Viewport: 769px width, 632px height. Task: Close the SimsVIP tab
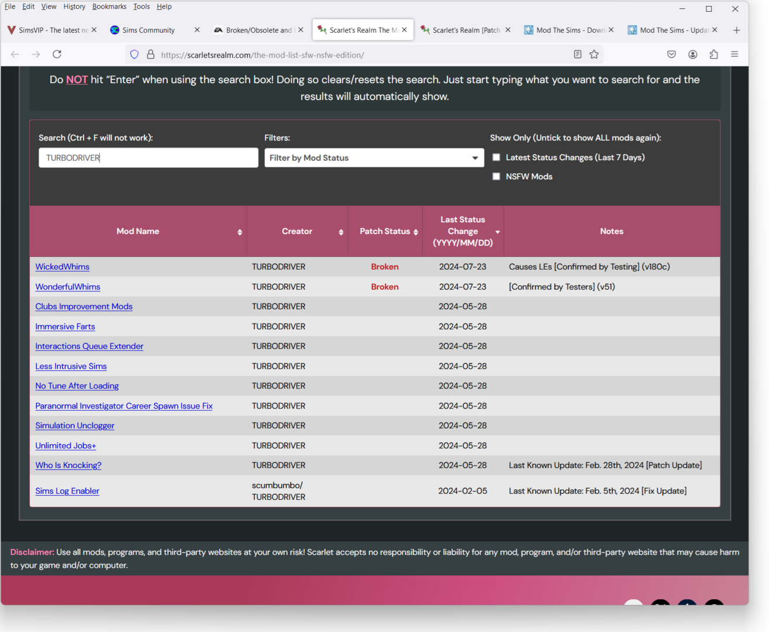click(x=94, y=30)
